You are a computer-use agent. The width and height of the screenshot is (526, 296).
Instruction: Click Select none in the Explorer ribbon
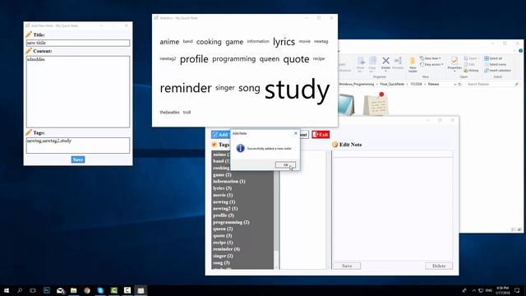pos(495,64)
